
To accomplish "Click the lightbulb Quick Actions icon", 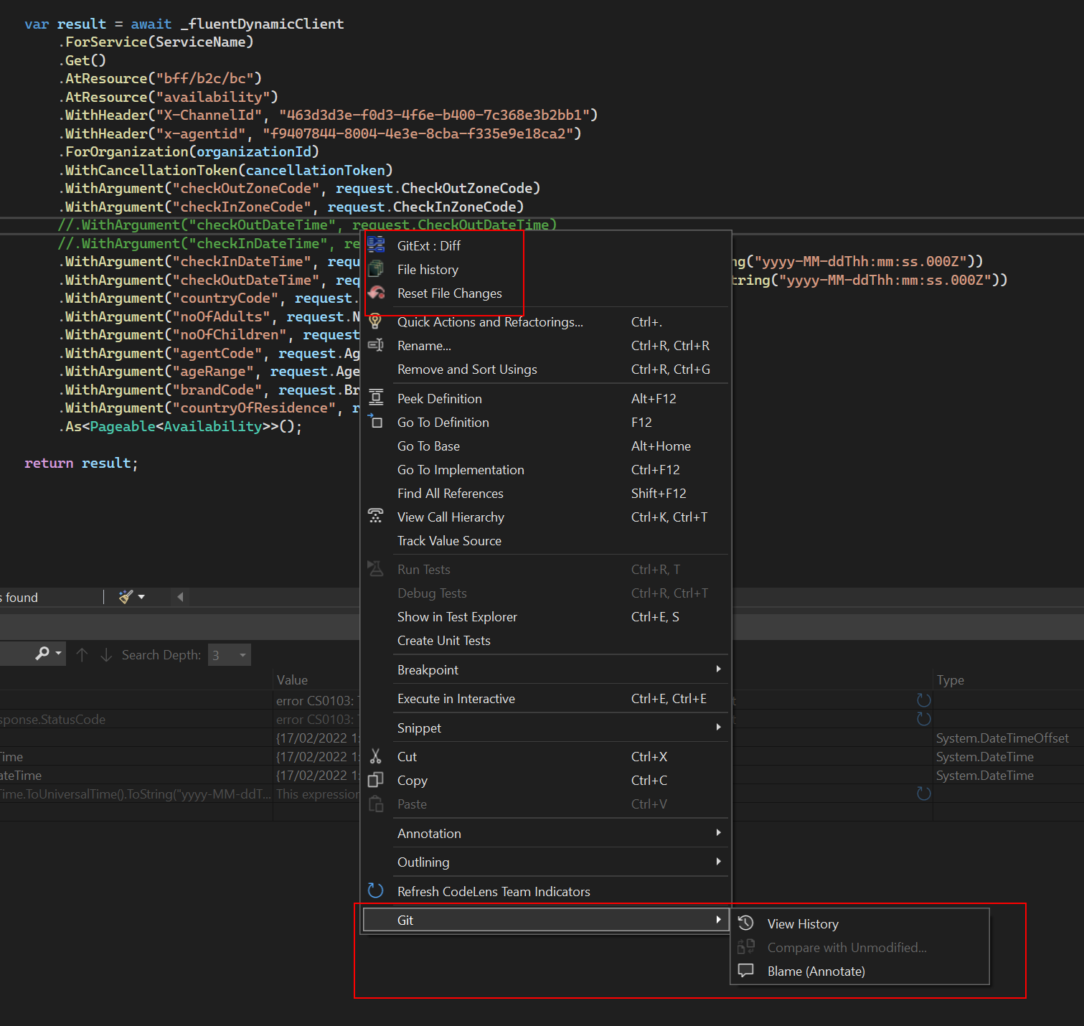I will click(x=375, y=321).
